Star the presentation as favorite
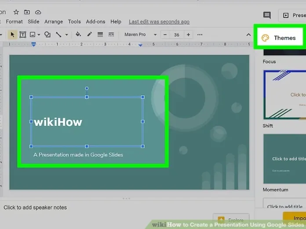The image size is (306, 229). [16, 12]
